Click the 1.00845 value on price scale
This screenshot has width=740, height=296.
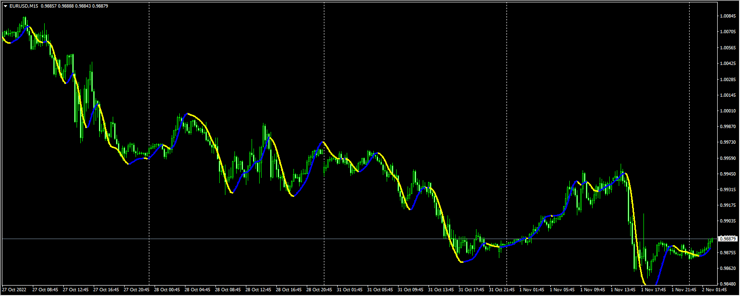[x=729, y=16]
